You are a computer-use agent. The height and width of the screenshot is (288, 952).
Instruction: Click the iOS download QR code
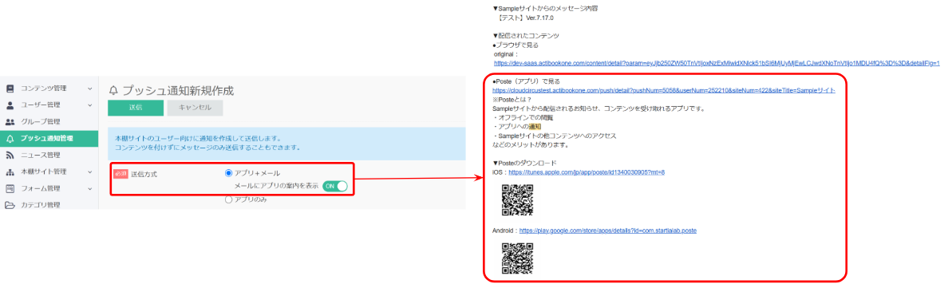[517, 200]
